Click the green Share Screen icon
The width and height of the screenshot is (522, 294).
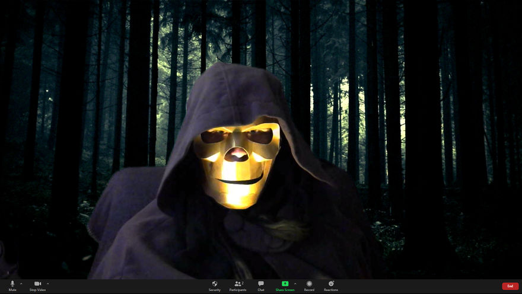click(285, 284)
